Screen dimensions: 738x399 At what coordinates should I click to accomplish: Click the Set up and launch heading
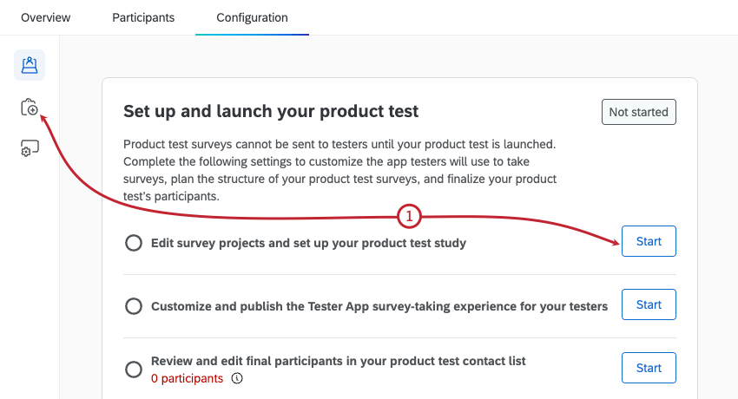[x=271, y=111]
